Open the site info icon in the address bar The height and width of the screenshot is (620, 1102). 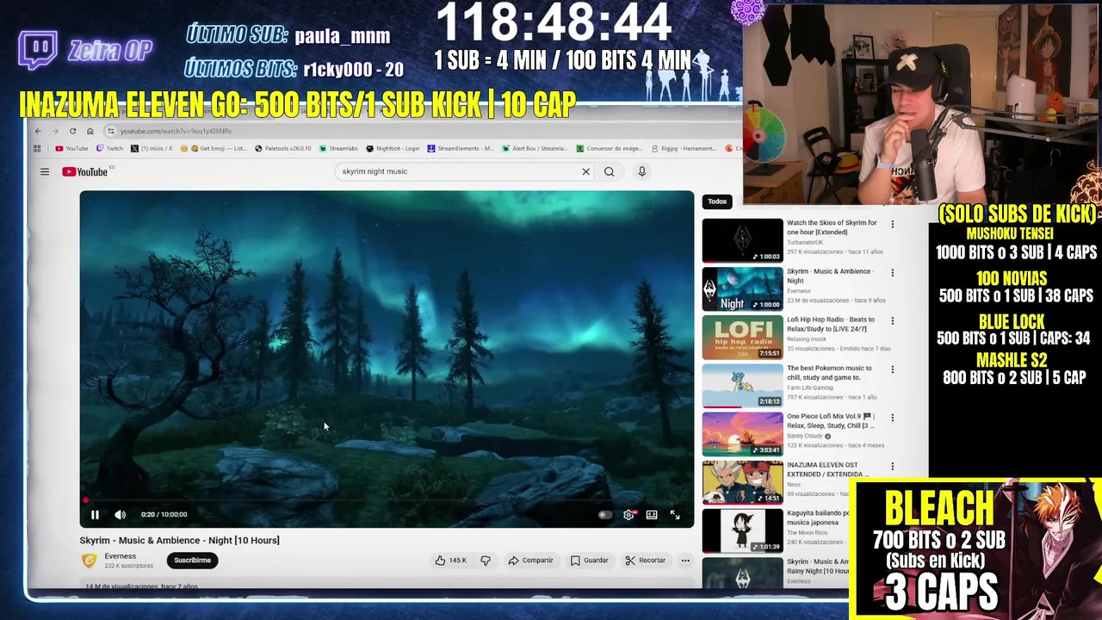point(110,131)
